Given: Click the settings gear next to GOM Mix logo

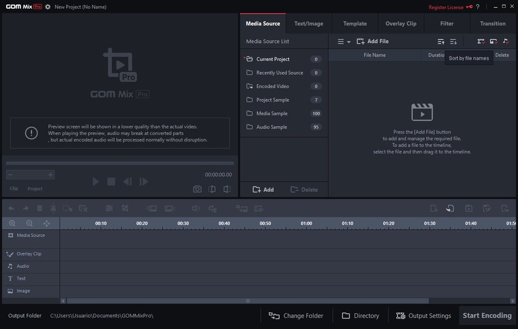Looking at the screenshot, I should [48, 7].
